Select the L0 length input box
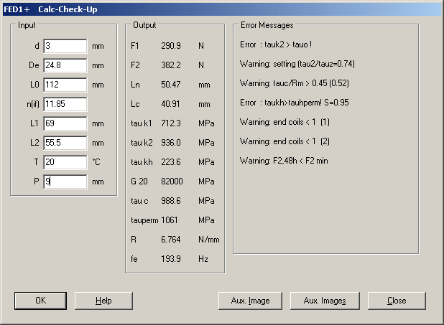 [x=65, y=85]
